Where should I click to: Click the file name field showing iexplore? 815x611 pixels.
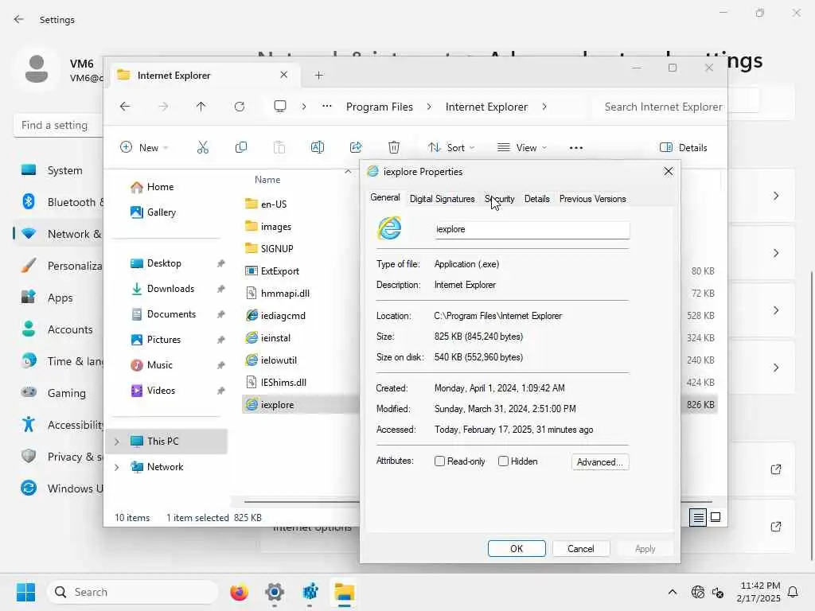pyautogui.click(x=532, y=229)
